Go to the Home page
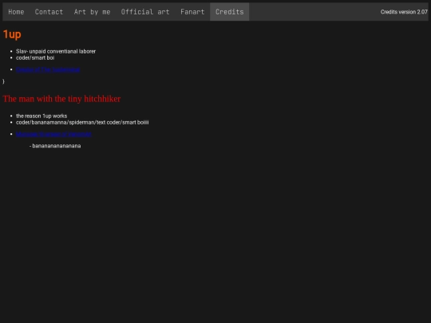The image size is (431, 323). point(16,12)
